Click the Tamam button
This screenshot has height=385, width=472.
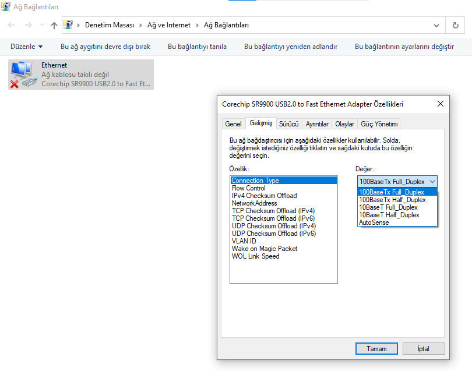pos(376,349)
